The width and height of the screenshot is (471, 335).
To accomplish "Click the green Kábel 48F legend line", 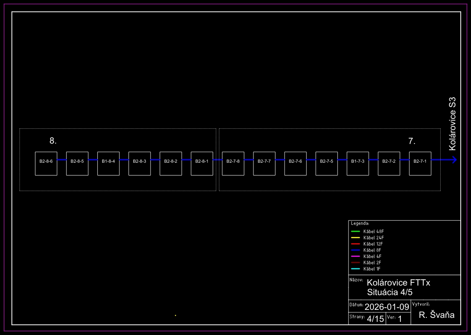I will [x=355, y=231].
